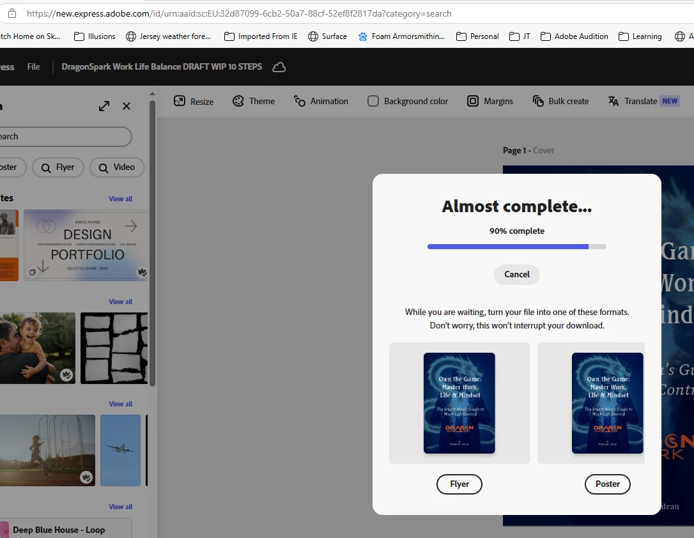Select the torn paper frames image
The image size is (694, 538).
pyautogui.click(x=114, y=348)
